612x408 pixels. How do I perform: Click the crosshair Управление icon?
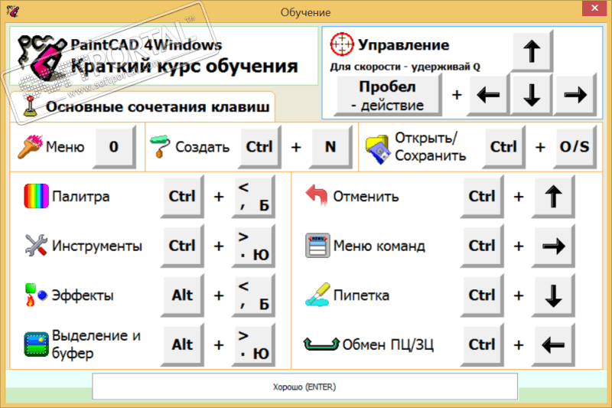341,44
